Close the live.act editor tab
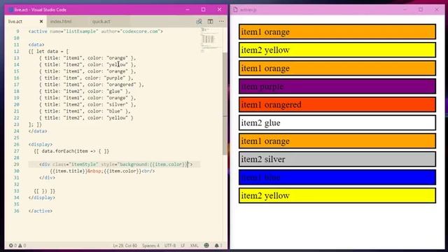Image resolution: width=448 pixels, height=252 pixels. (x=41, y=22)
